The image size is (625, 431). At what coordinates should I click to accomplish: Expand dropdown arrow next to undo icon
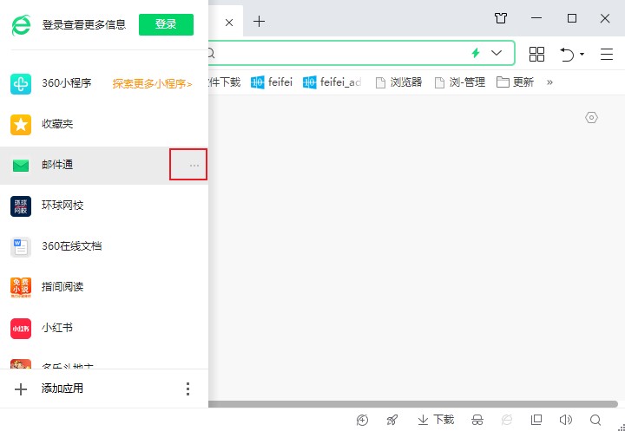pos(582,54)
